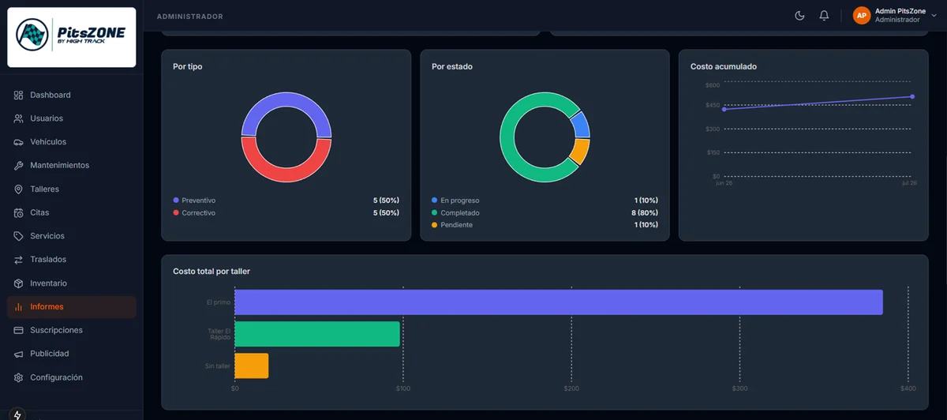Open Suscripciones section
The width and height of the screenshot is (947, 420).
point(71,330)
